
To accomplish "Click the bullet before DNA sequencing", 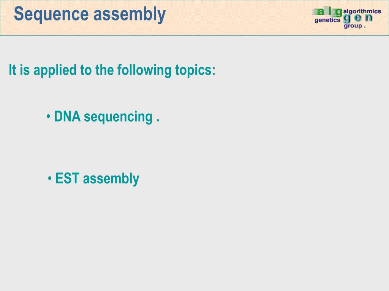I will (x=48, y=116).
